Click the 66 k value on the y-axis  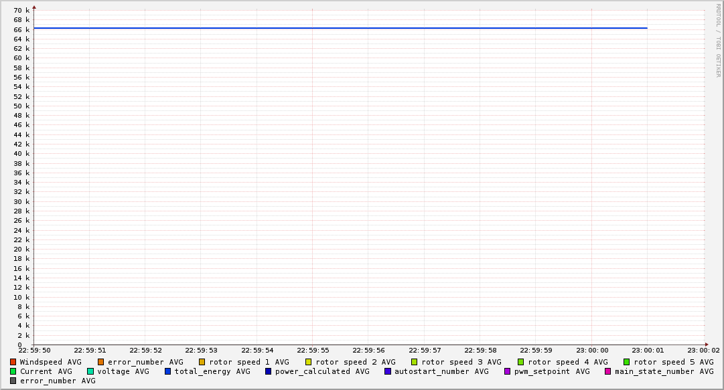click(x=22, y=29)
